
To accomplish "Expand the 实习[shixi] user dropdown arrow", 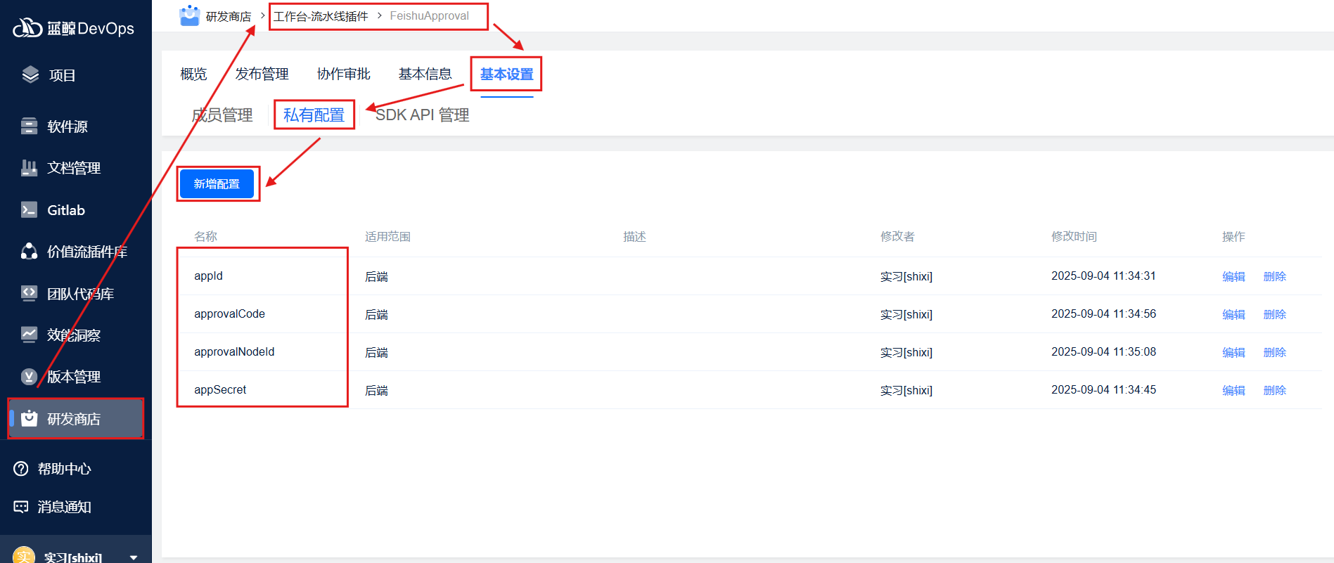I will coord(134,557).
